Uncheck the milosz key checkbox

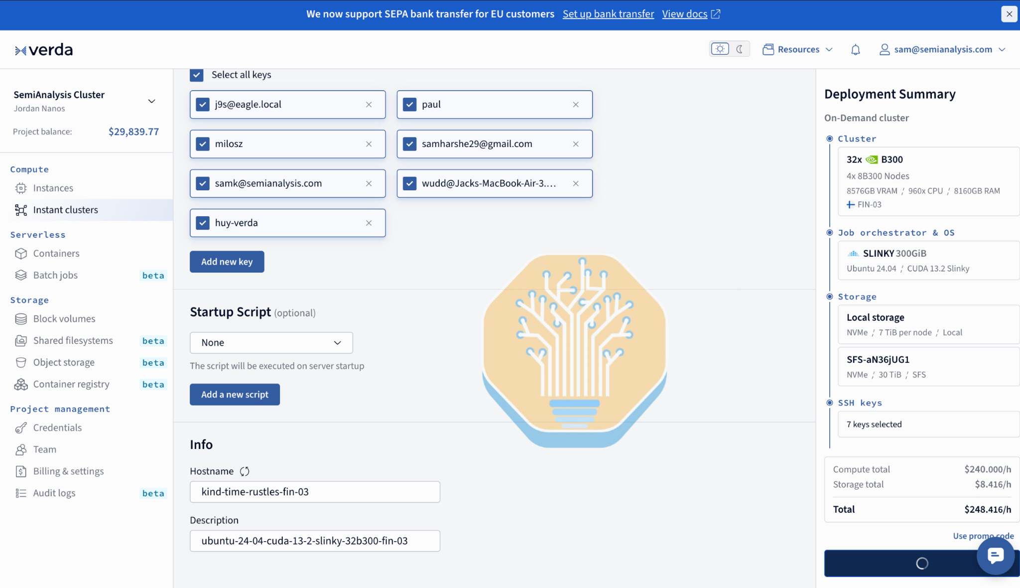tap(203, 144)
